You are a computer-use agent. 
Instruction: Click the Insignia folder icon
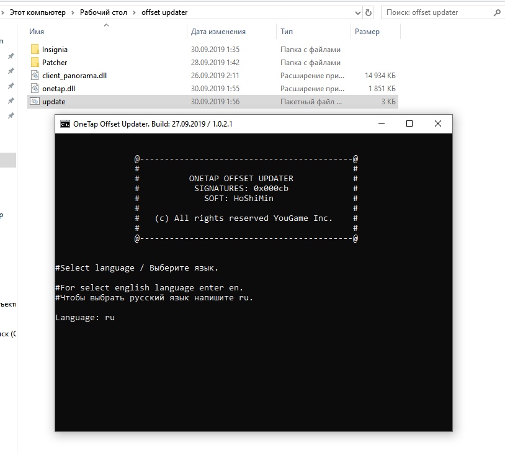(x=35, y=49)
